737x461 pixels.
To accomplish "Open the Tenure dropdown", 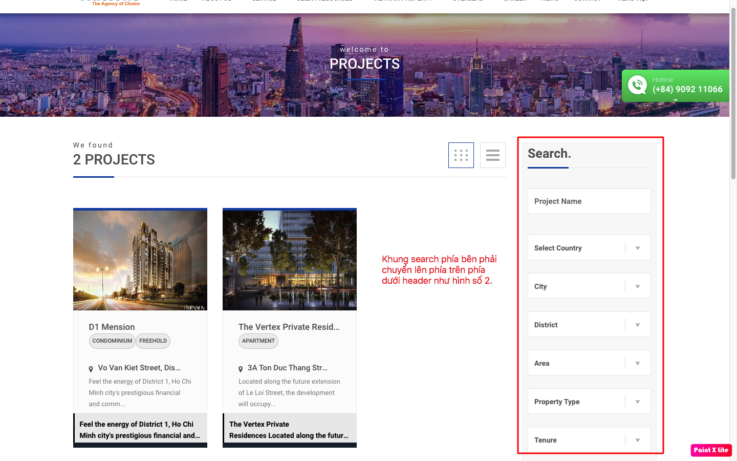I will coord(589,439).
